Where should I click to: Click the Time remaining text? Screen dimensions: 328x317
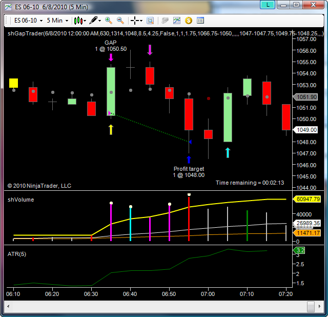(x=250, y=183)
